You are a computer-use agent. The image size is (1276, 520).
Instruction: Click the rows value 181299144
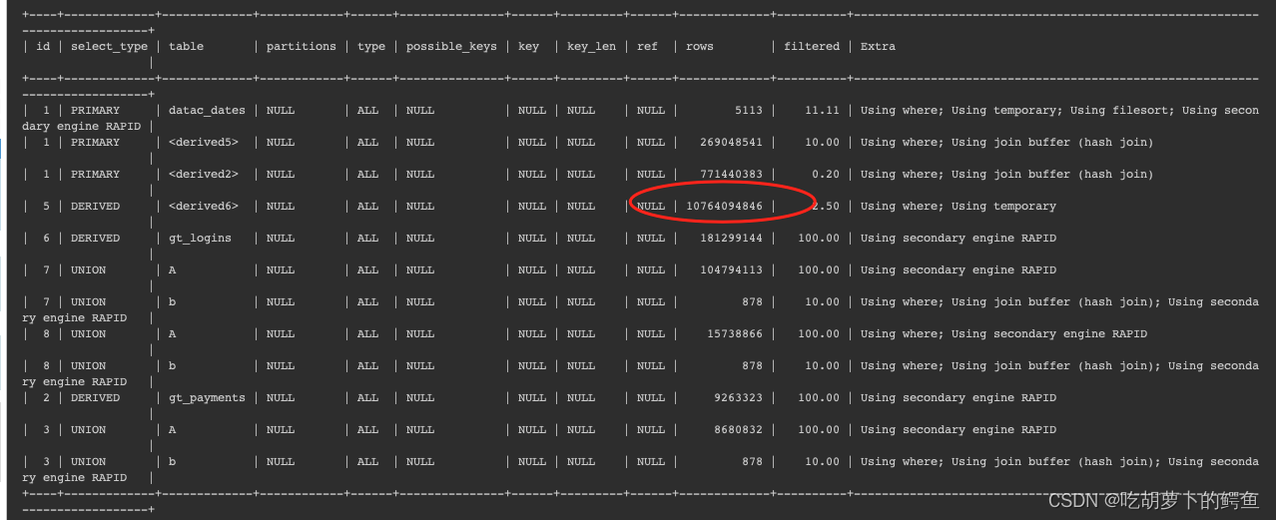pos(731,239)
